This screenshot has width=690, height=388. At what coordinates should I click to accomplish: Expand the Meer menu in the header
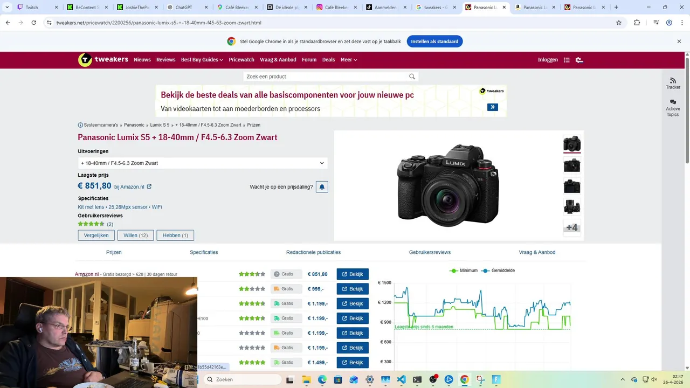[x=349, y=60]
